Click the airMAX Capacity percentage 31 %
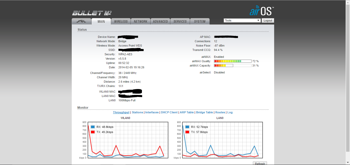The height and width of the screenshot is (165, 350). click(x=255, y=65)
